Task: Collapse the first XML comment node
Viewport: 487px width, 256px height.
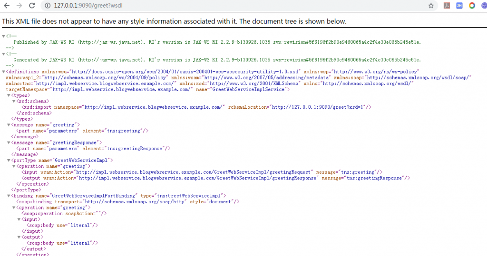Action: coord(4,36)
